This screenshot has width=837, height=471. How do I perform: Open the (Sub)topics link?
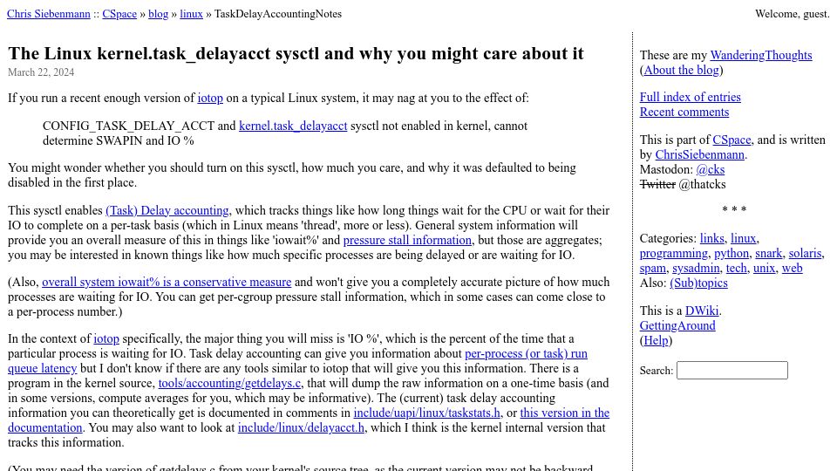698,283
